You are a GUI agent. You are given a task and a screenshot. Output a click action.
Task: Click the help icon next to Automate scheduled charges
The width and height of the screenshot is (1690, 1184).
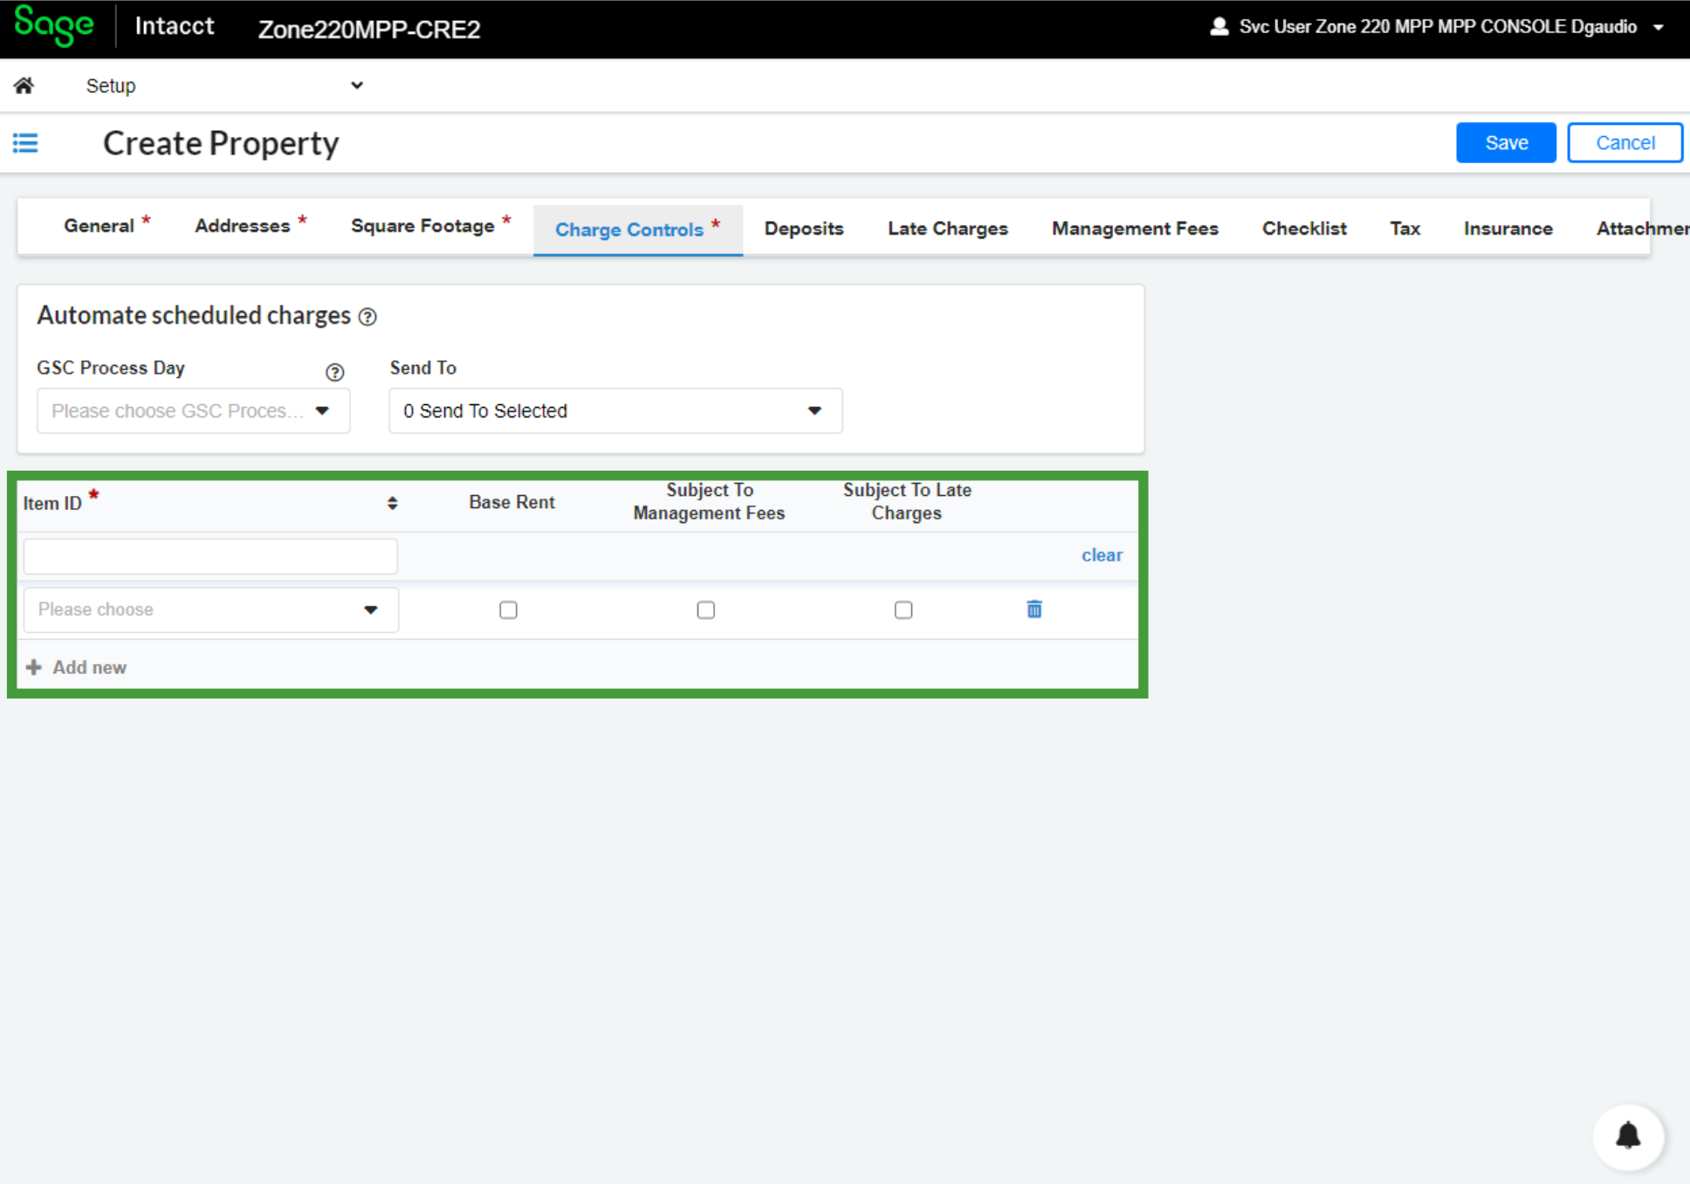(368, 317)
